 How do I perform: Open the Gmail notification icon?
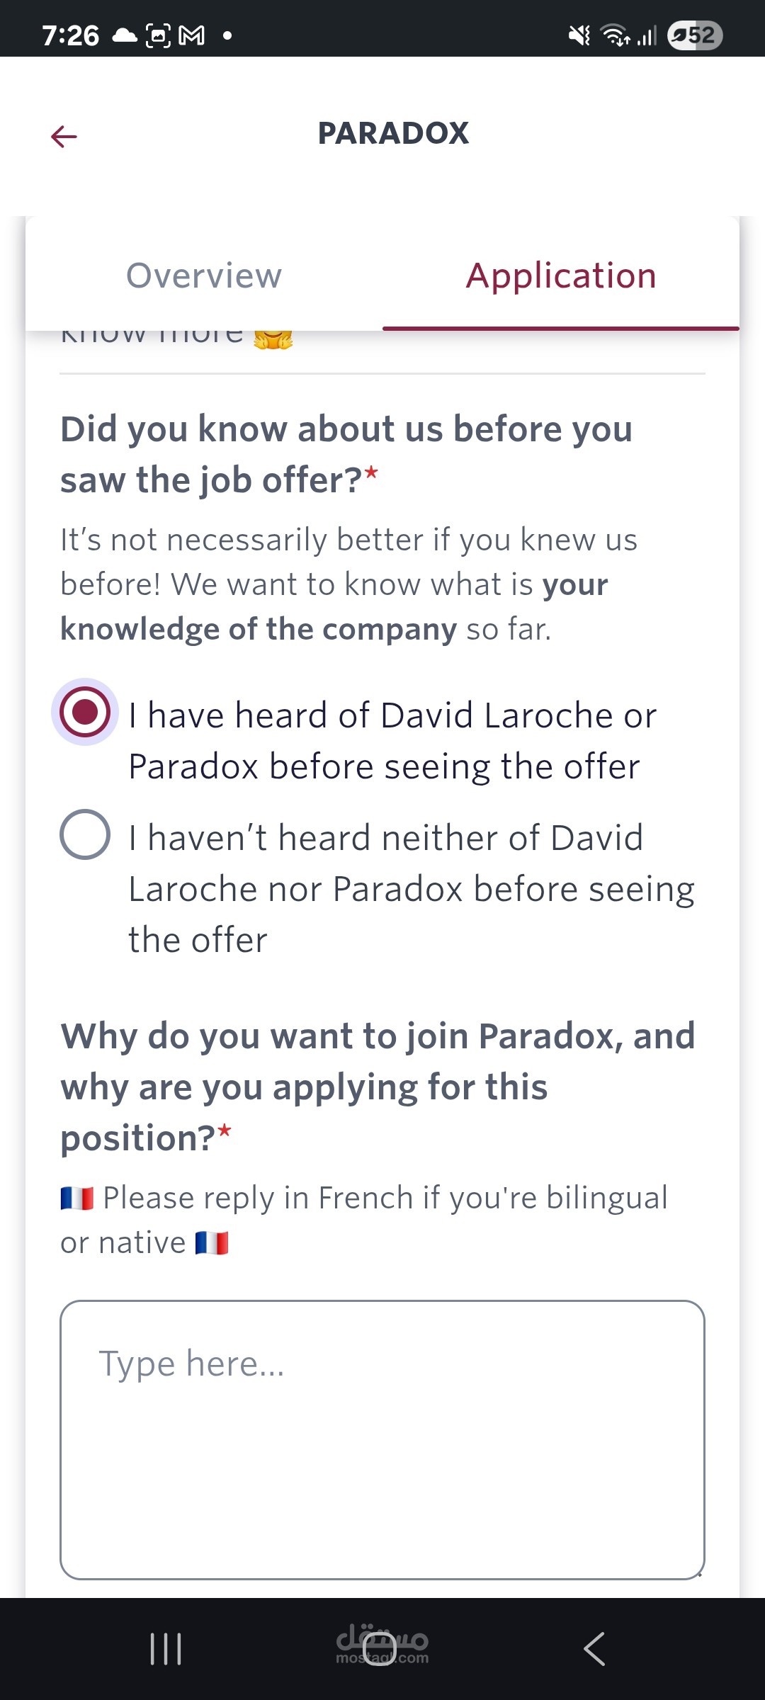pyautogui.click(x=191, y=35)
